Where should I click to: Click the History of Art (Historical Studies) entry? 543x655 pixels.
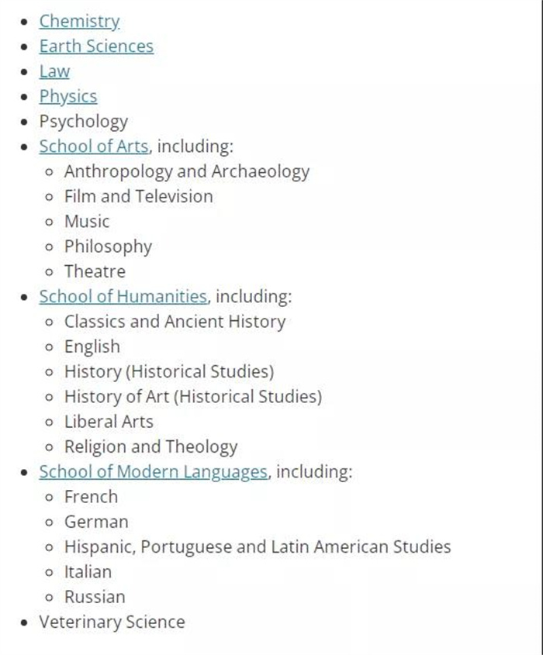(193, 397)
